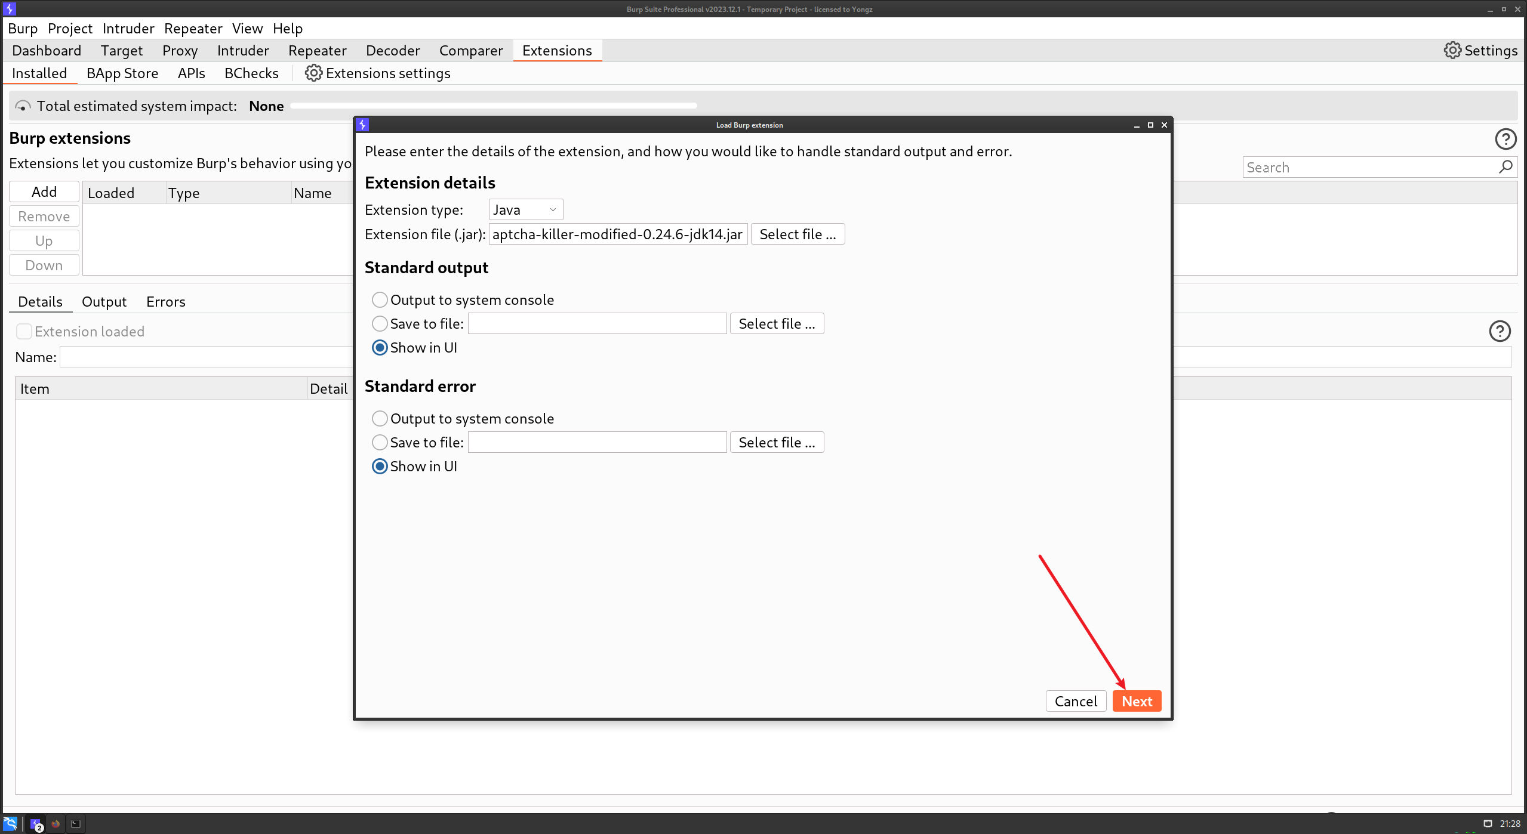Screen dimensions: 1527x834
Task: Open Extensions settings
Action: pyautogui.click(x=377, y=73)
